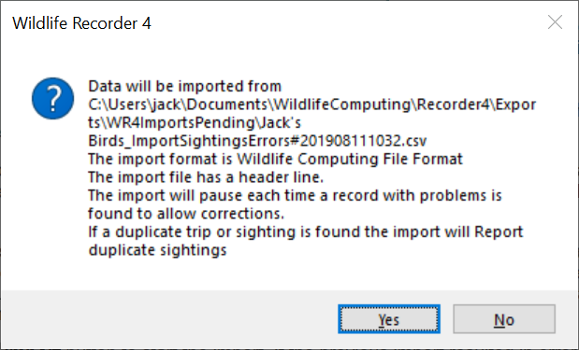Click the word 'Report' in the message
Image resolution: width=579 pixels, height=350 pixels.
(x=499, y=232)
